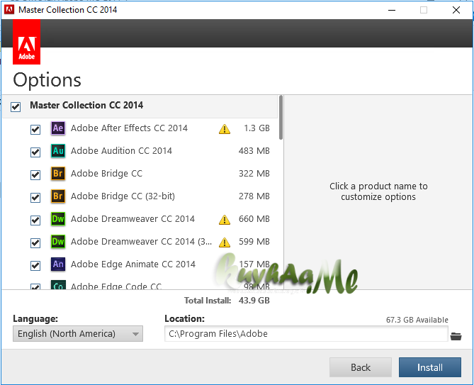Uncheck Adobe Audition CC 2014
The width and height of the screenshot is (474, 385).
point(35,152)
